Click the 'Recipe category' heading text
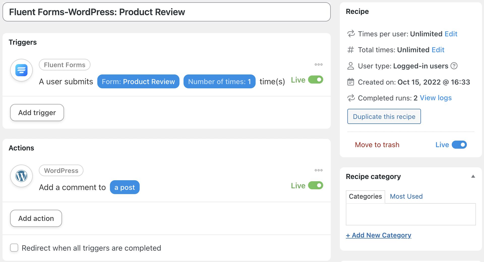Image resolution: width=484 pixels, height=262 pixels. (373, 176)
